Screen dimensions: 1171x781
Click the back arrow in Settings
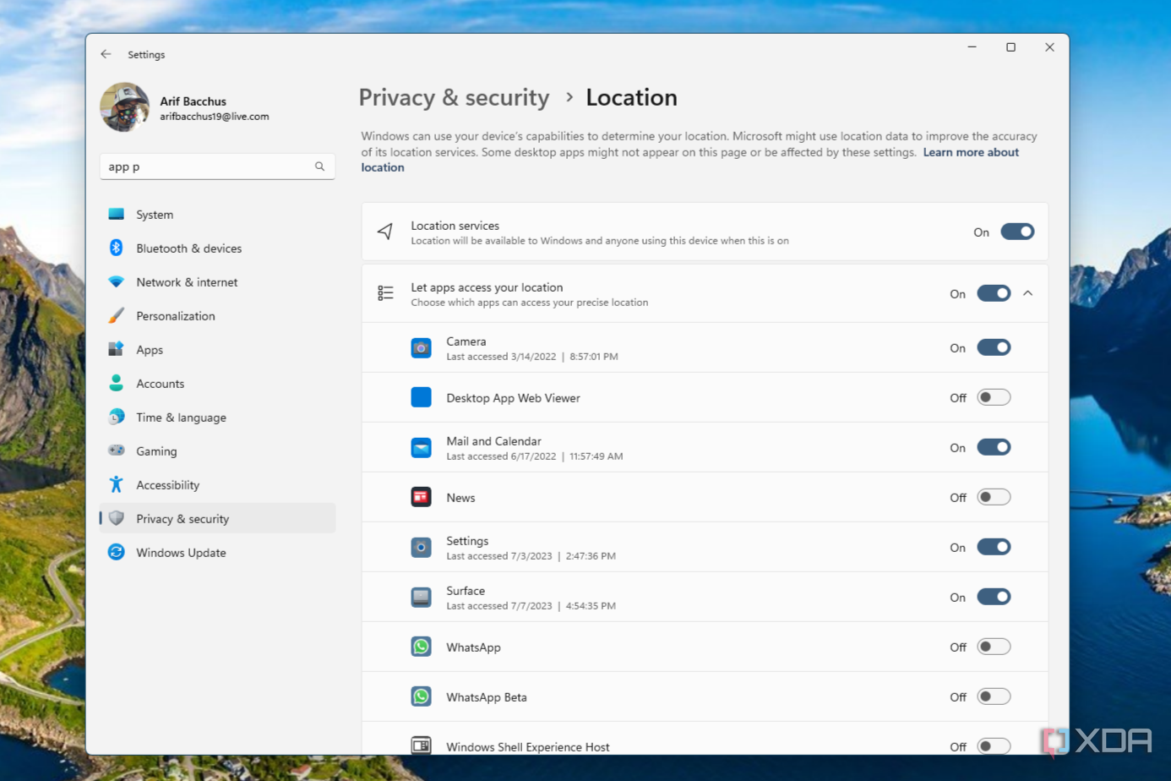tap(106, 54)
